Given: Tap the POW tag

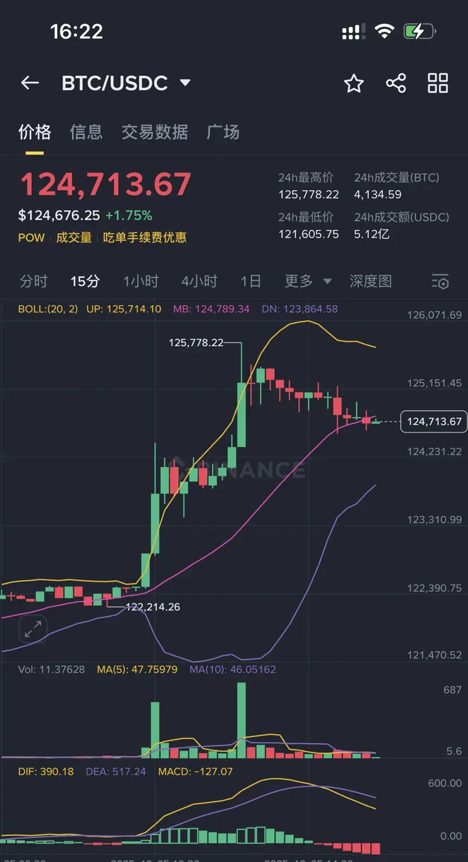Looking at the screenshot, I should 31,238.
